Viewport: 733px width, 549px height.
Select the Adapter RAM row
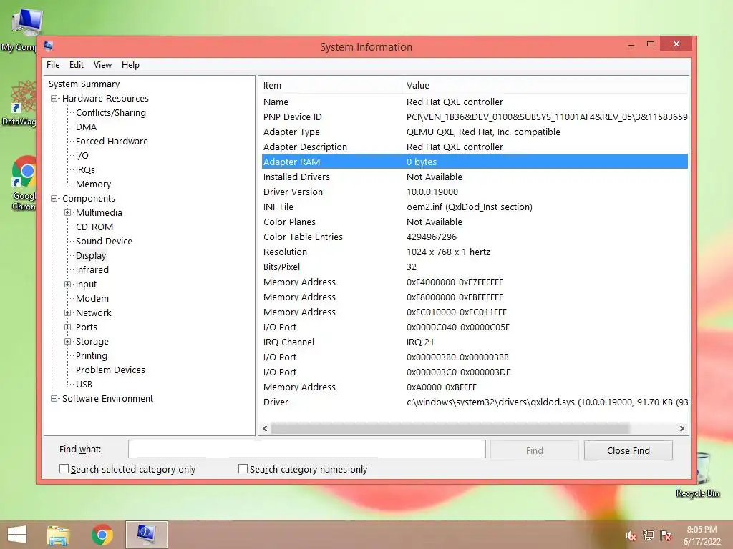[x=475, y=162]
